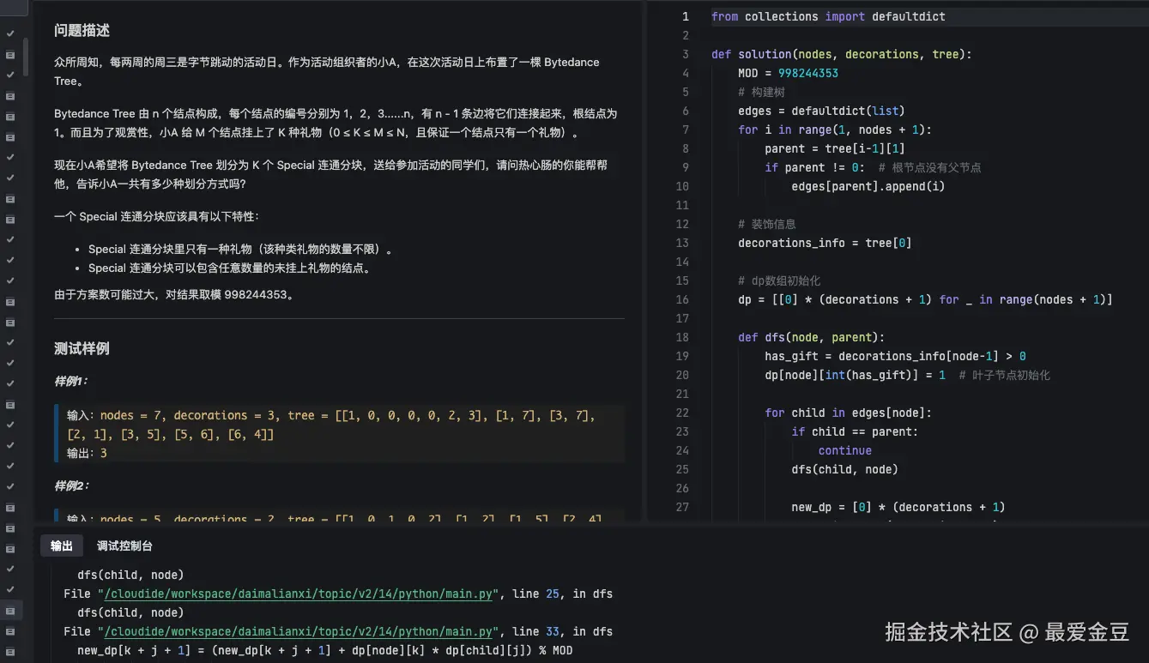
Task: Click the decorations_info = tree[0] line
Action: pyautogui.click(x=824, y=243)
